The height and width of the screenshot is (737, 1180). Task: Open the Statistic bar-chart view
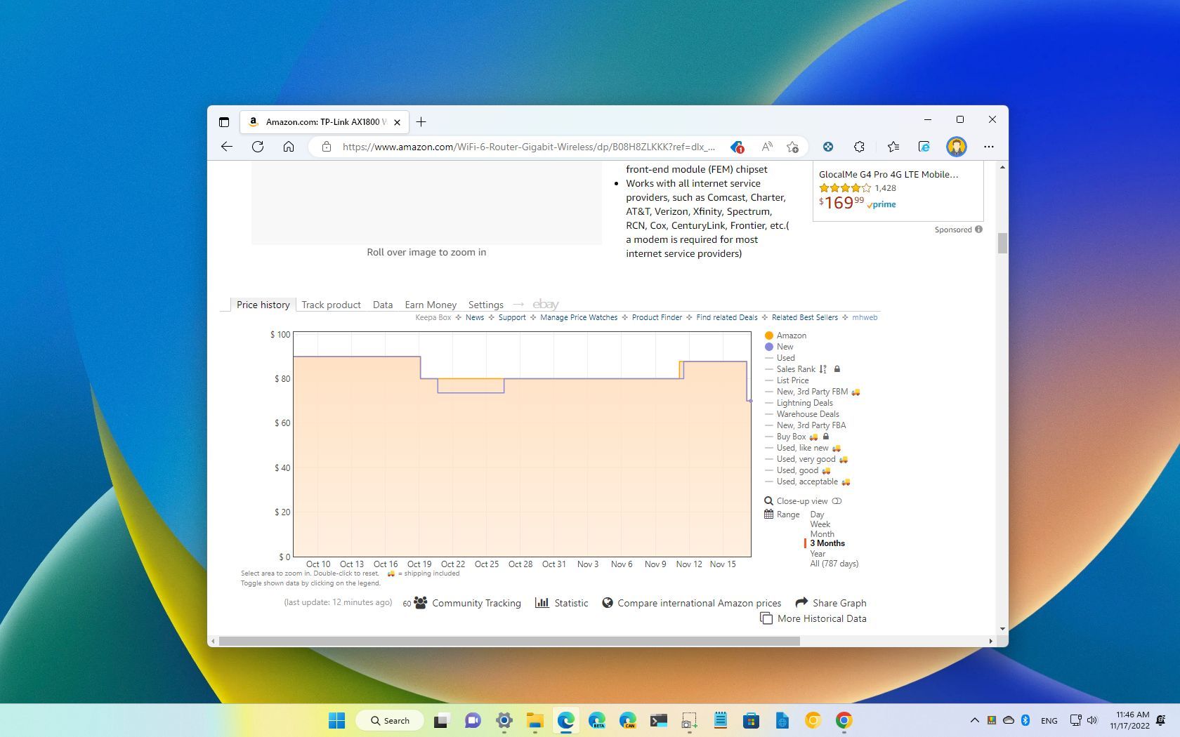(542, 603)
